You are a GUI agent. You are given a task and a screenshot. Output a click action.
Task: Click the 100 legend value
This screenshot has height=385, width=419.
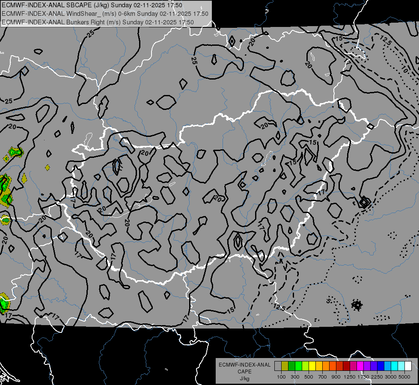(281, 377)
